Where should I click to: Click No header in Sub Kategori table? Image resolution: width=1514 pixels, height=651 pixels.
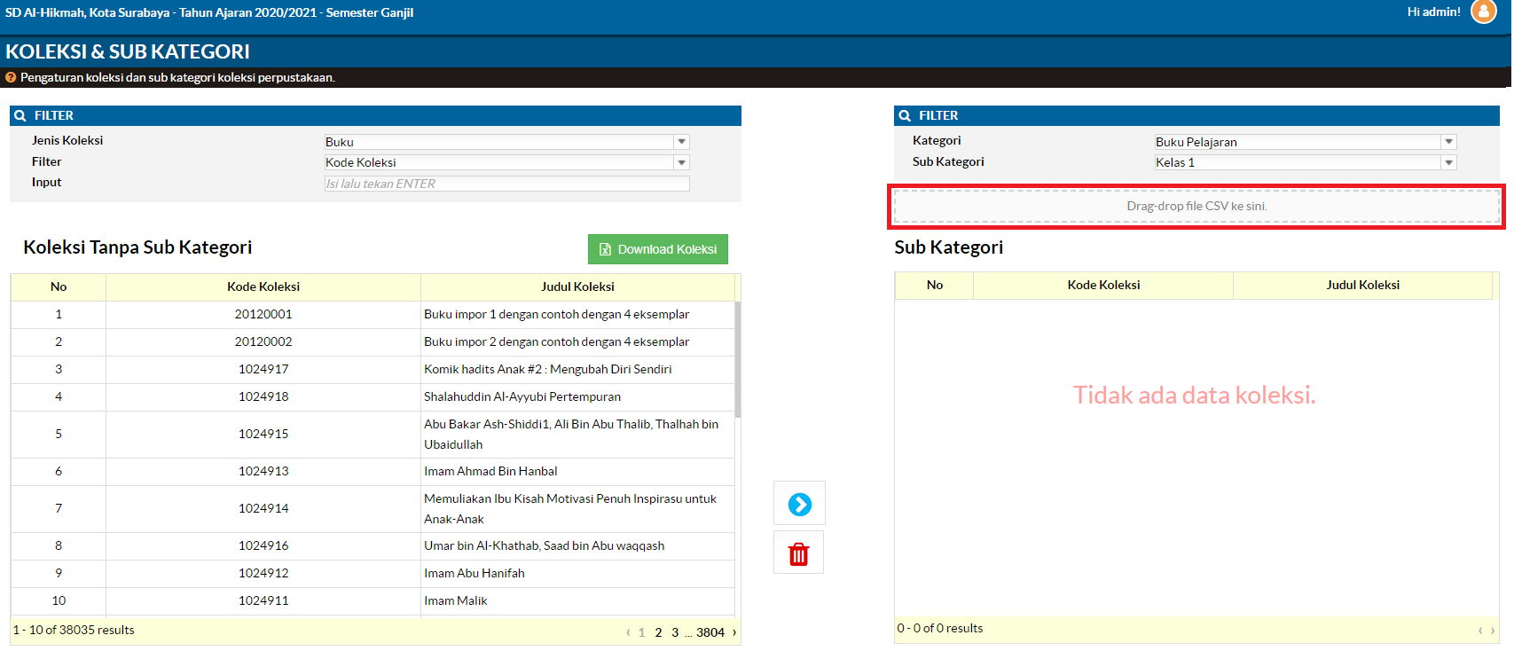935,285
